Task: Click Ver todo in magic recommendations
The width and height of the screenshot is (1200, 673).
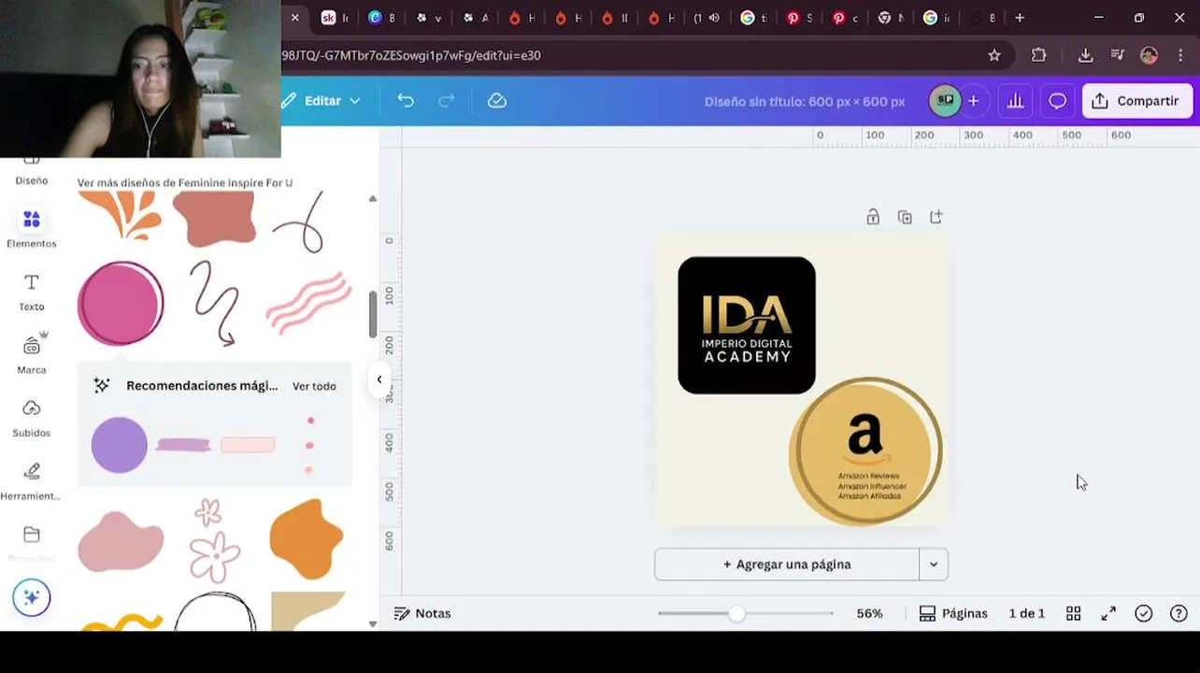Action: pyautogui.click(x=314, y=386)
